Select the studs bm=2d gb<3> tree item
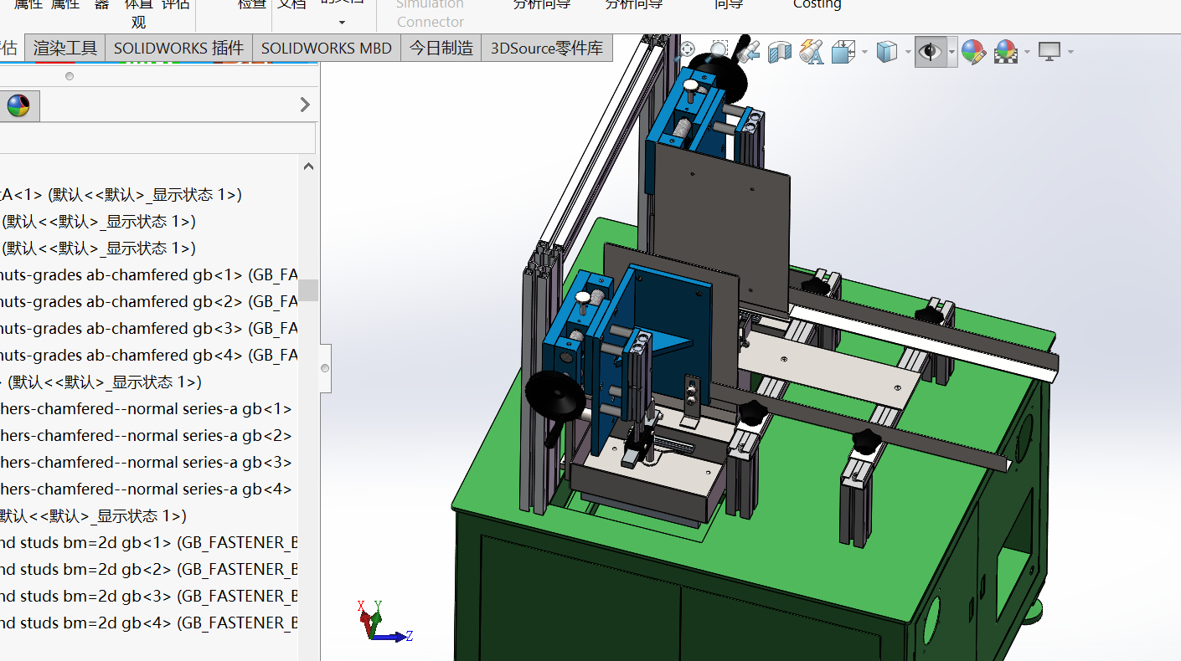The image size is (1181, 661). coord(148,596)
